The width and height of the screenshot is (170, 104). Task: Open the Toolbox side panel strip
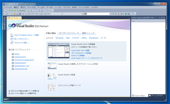(x=4, y=23)
